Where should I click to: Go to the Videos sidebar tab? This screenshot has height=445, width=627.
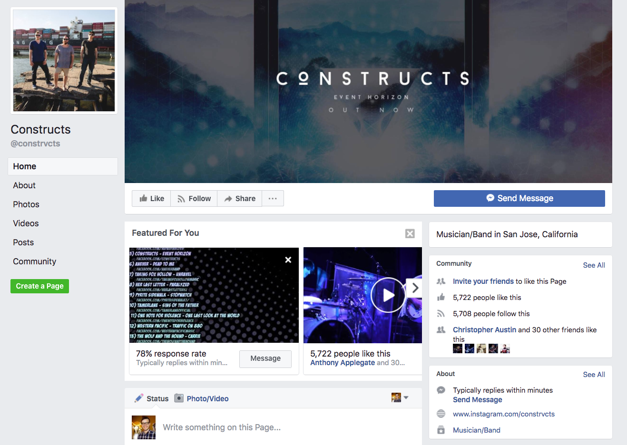click(x=26, y=223)
